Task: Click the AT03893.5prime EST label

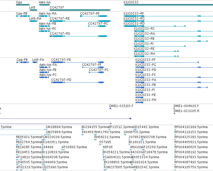Action: [74, 147]
